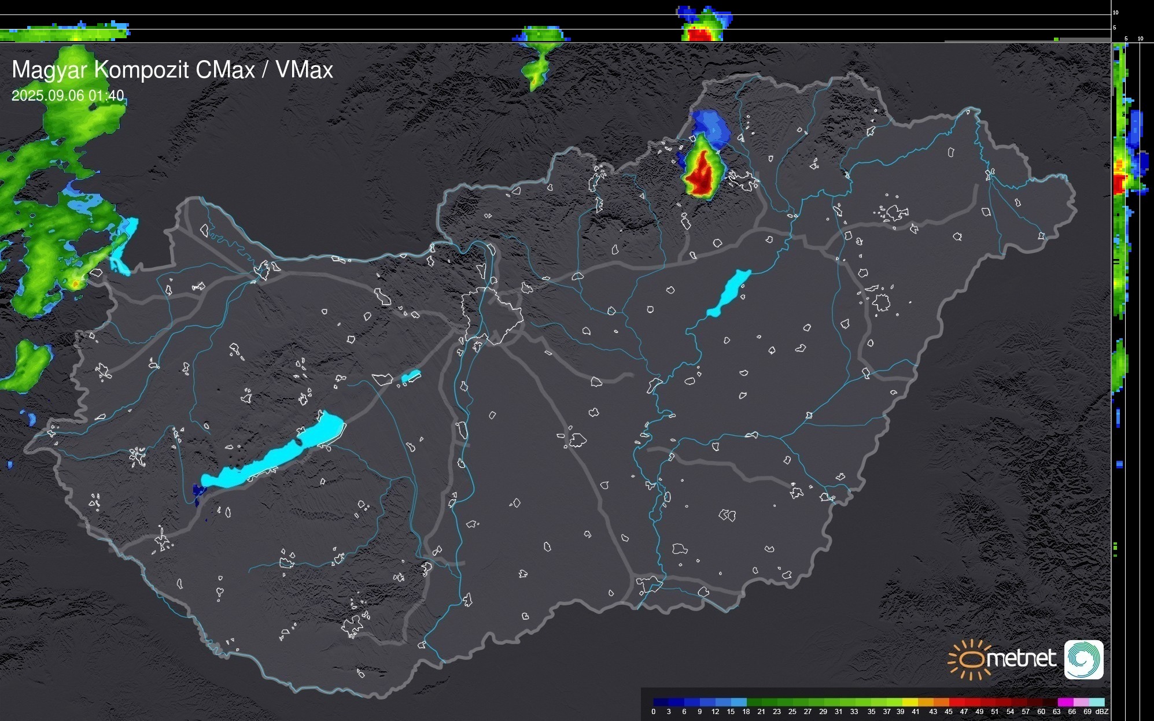This screenshot has width=1154, height=721.
Task: Click the green echo north of the border
Action: pyautogui.click(x=536, y=69)
